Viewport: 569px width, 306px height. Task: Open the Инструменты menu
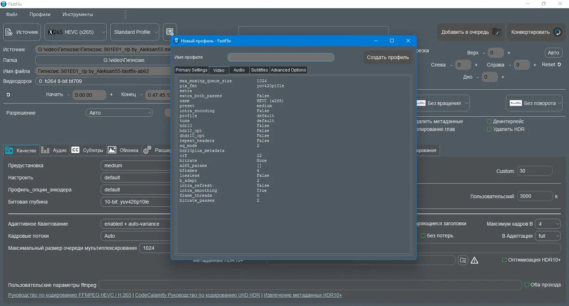pyautogui.click(x=78, y=14)
